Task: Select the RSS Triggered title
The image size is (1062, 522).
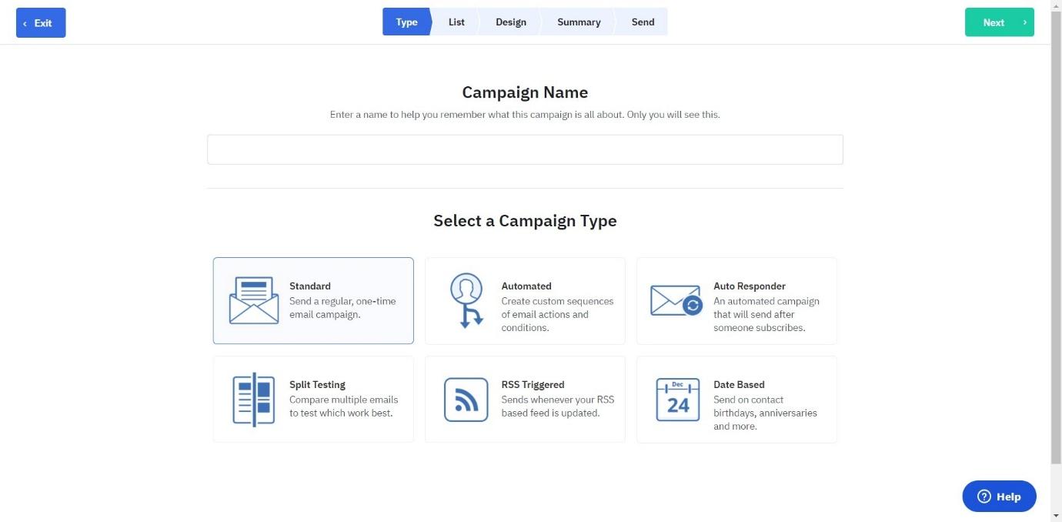Action: click(533, 384)
